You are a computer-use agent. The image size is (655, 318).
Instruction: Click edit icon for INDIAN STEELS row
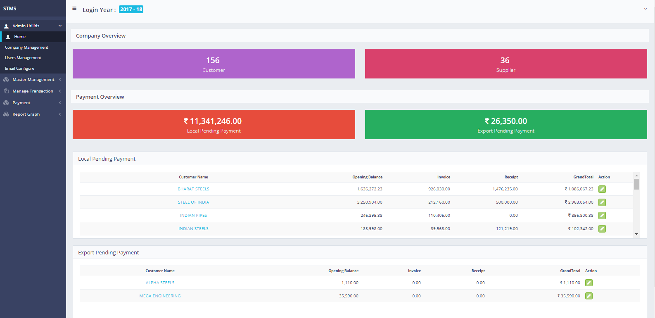tap(602, 229)
